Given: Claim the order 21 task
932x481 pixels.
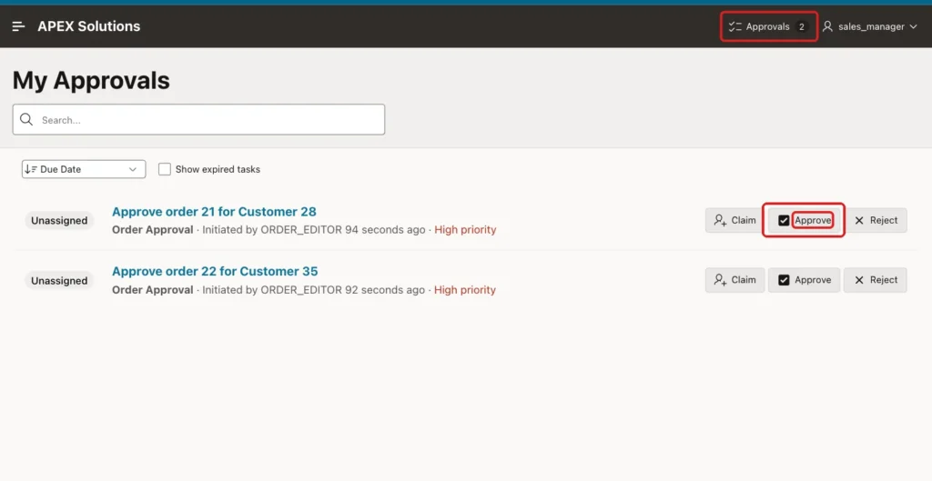Looking at the screenshot, I should (x=735, y=220).
